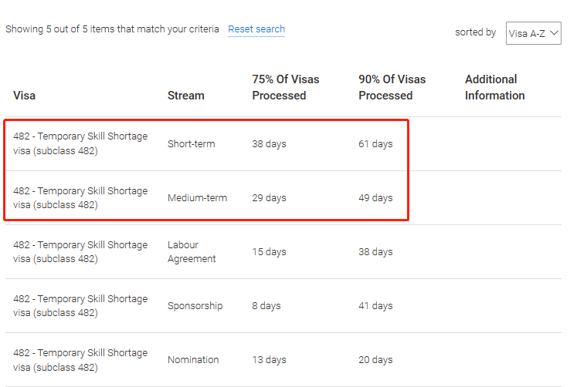Screen dimensions: 587x387
Task: Click the visa name in the Nomination row
Action: 80,360
